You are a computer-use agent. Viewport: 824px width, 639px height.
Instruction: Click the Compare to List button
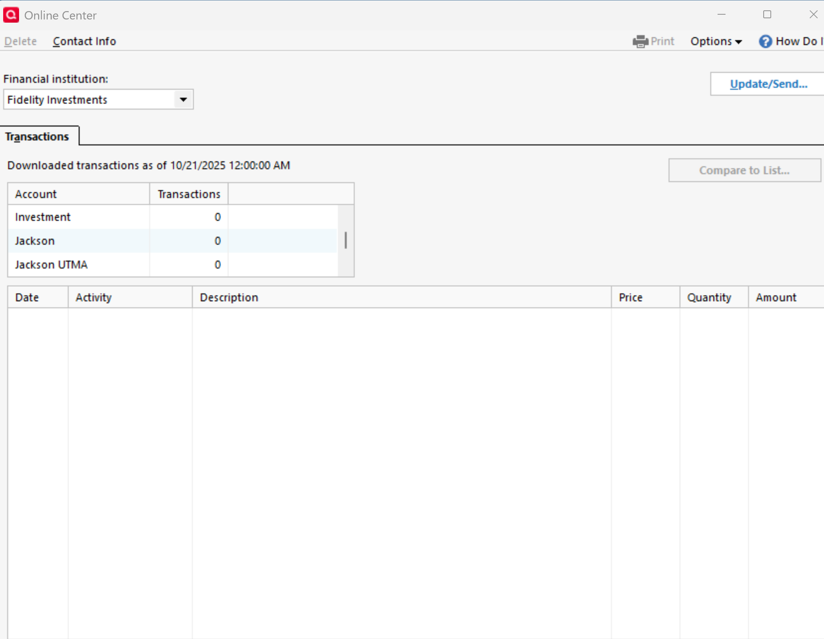744,170
